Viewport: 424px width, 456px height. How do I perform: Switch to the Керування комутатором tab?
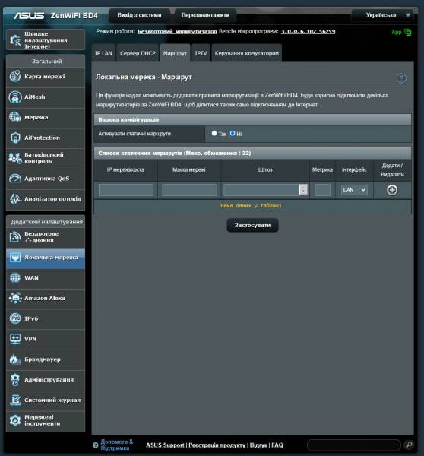pyautogui.click(x=247, y=53)
